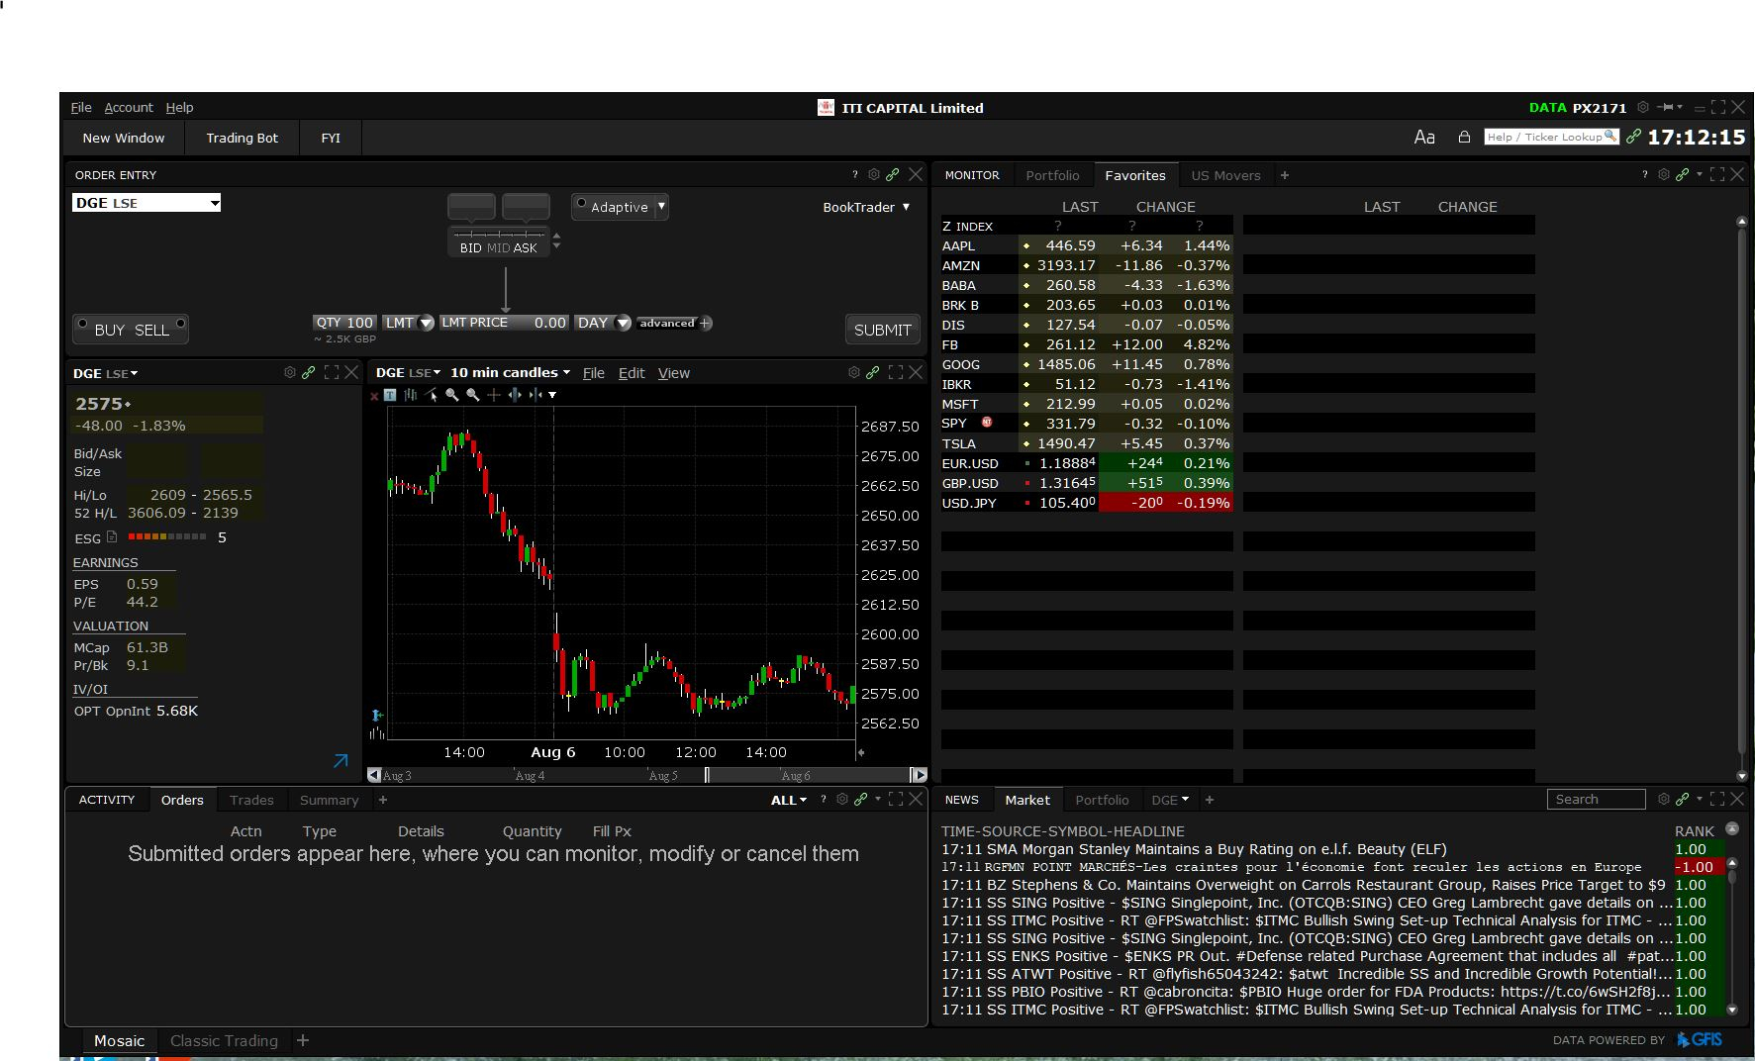Click Order Entry panel link chain icon
This screenshot has width=1755, height=1061.
(893, 174)
